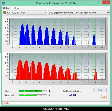
Task: Click inside the blue histogram chart
Action: coord(57,32)
